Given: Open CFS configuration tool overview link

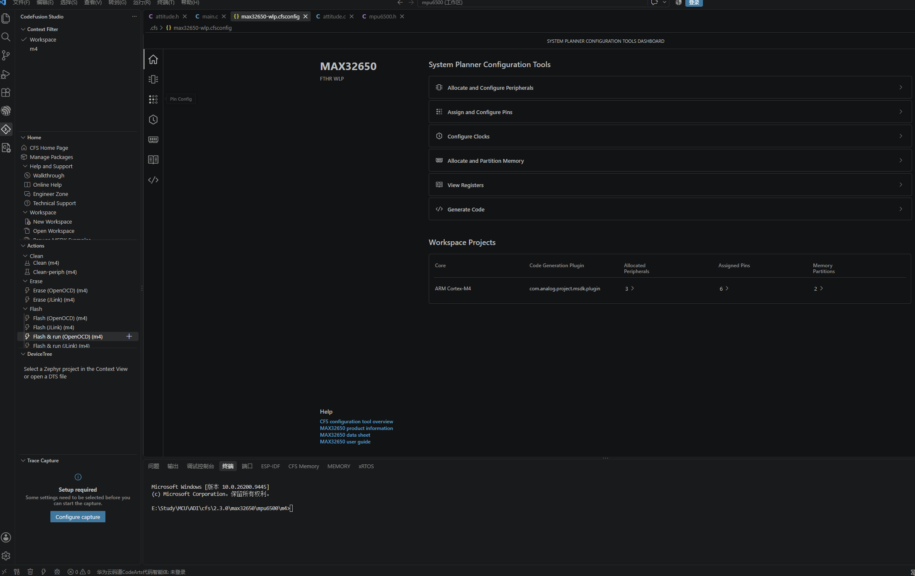Looking at the screenshot, I should [x=357, y=422].
